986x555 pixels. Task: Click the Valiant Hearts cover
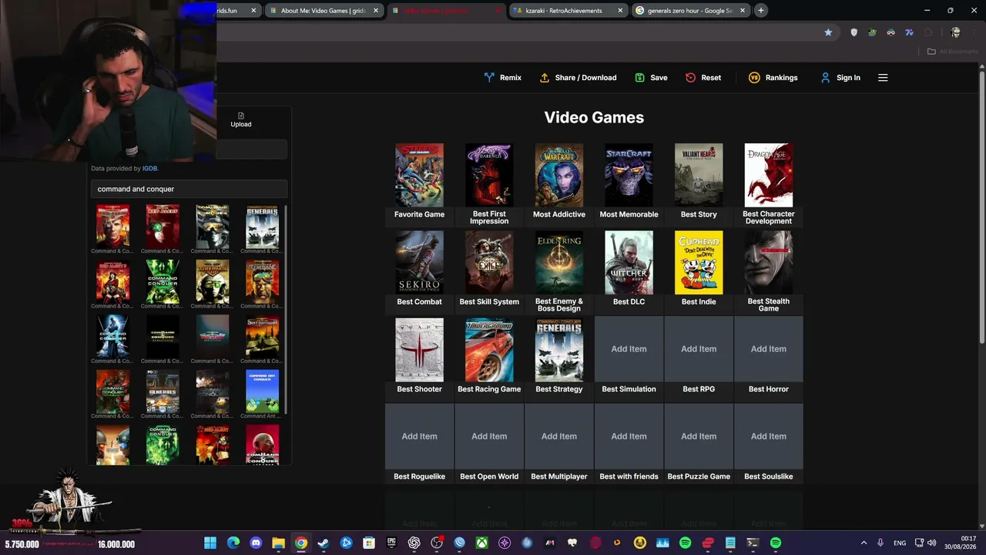click(699, 175)
